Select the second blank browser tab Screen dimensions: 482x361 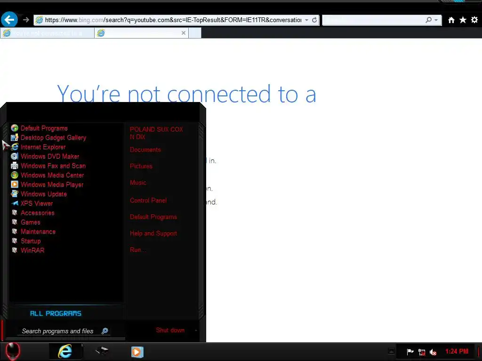coord(141,33)
